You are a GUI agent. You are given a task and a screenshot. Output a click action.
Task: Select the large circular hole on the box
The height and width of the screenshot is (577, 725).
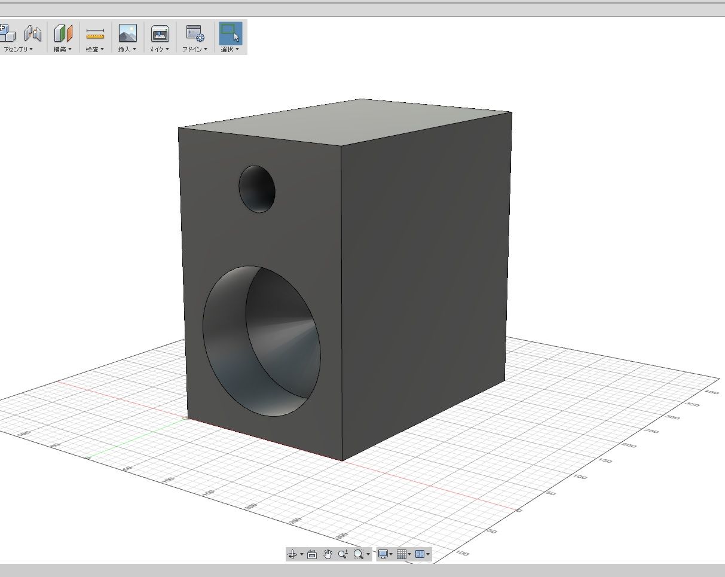coord(262,341)
